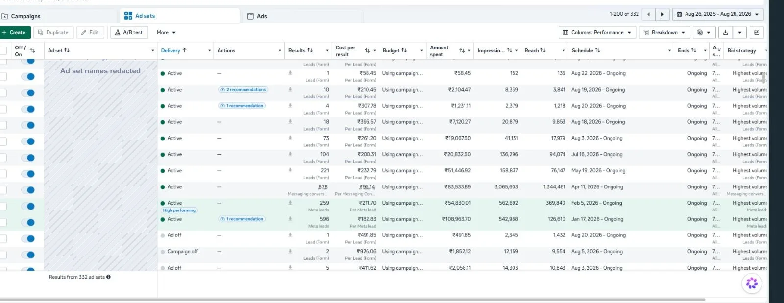This screenshot has height=303, width=784.
Task: Toggle ad set with ₹19,067.50 spent
Action: click(x=28, y=141)
